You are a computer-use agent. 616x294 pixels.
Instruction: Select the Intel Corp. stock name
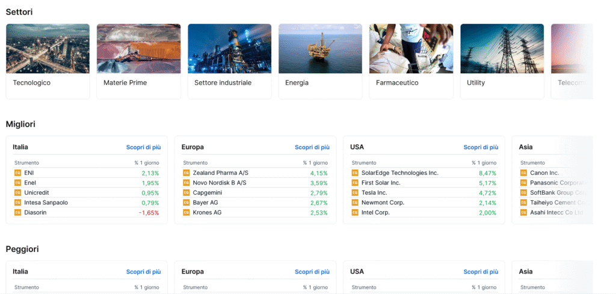[x=375, y=212]
